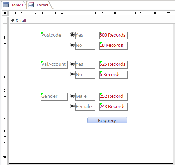The width and height of the screenshot is (175, 165).
Task: Click the Form1 form icon
Action: (31, 5)
